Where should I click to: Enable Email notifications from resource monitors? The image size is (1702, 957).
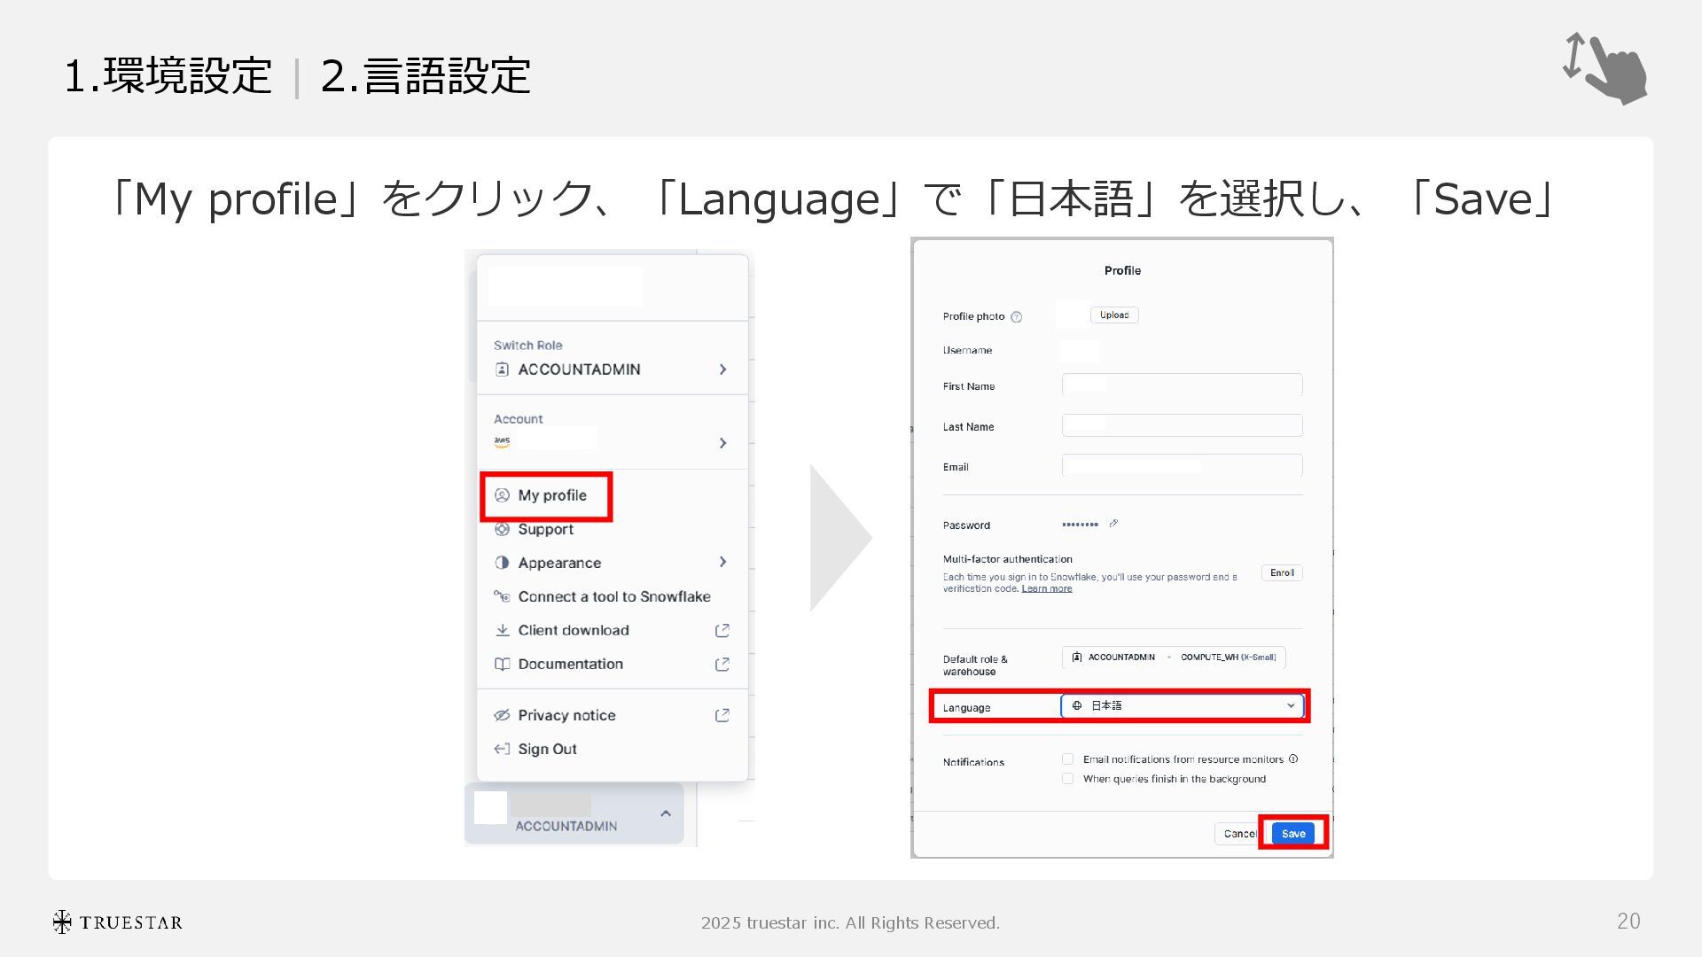(x=1067, y=759)
